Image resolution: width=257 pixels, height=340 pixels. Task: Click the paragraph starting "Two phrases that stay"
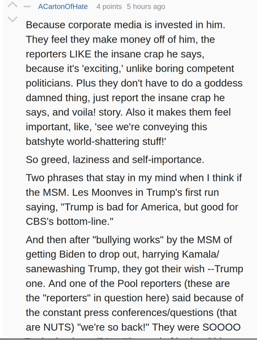(133, 200)
